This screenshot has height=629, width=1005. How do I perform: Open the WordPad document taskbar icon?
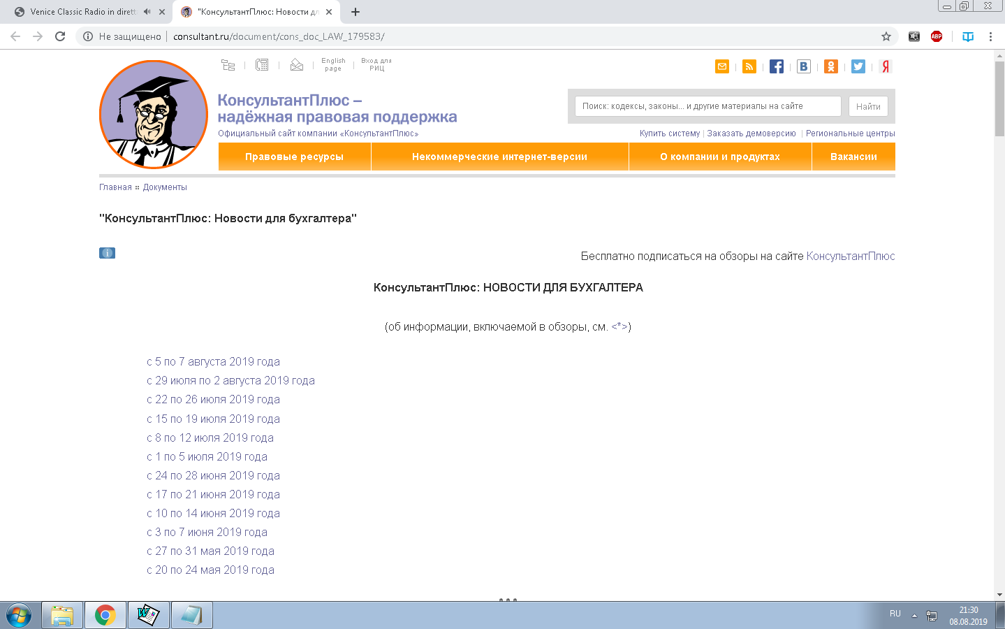coord(148,615)
